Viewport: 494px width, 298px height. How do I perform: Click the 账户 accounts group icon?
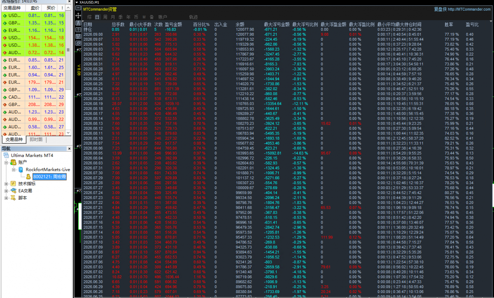click(x=13, y=162)
